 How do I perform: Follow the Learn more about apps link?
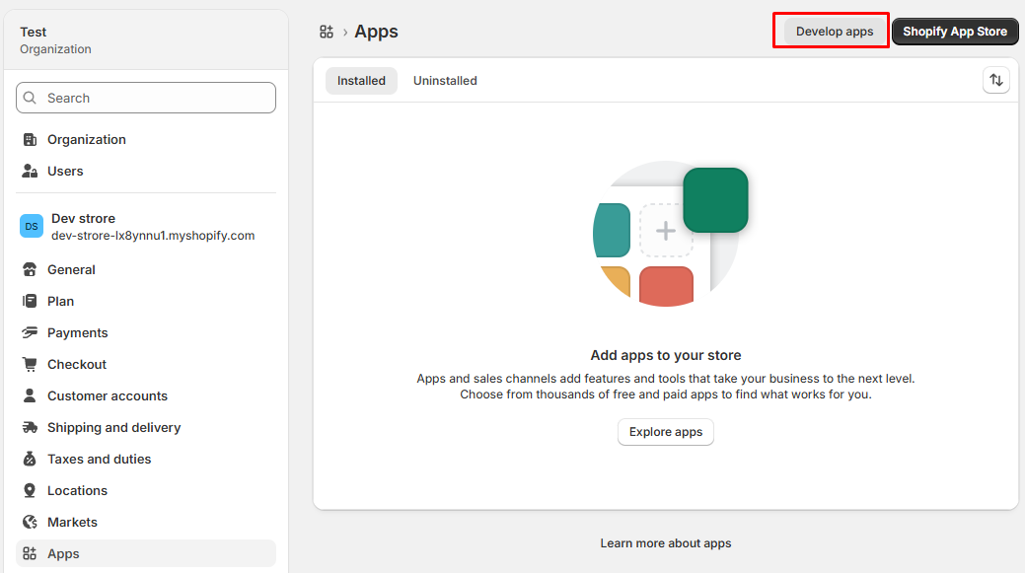666,543
